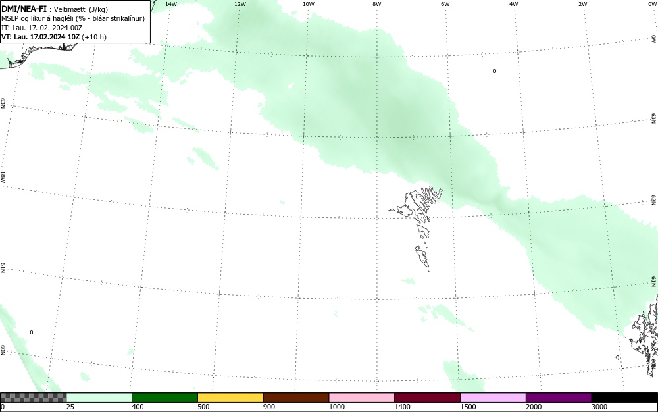Select the black 3000+ legend swatch
The image size is (658, 412).
click(x=624, y=398)
